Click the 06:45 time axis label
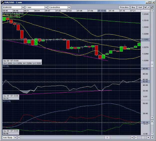This screenshot has width=156, height=141. click(x=5, y=11)
